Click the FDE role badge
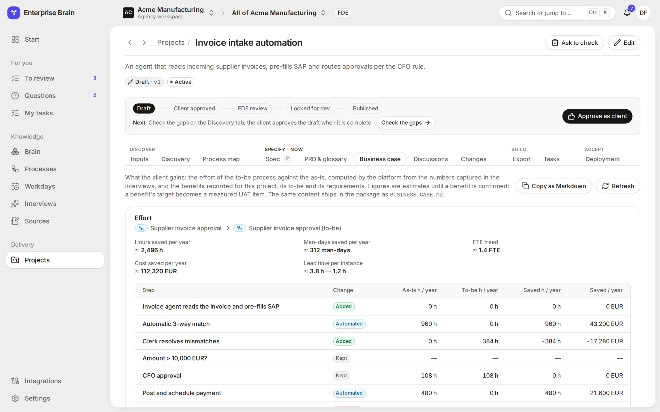This screenshot has height=412, width=660. point(343,13)
